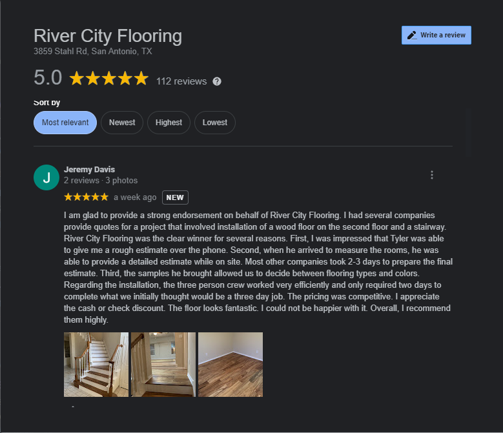This screenshot has width=503, height=433.
Task: Click the Write a review button
Action: pos(436,35)
